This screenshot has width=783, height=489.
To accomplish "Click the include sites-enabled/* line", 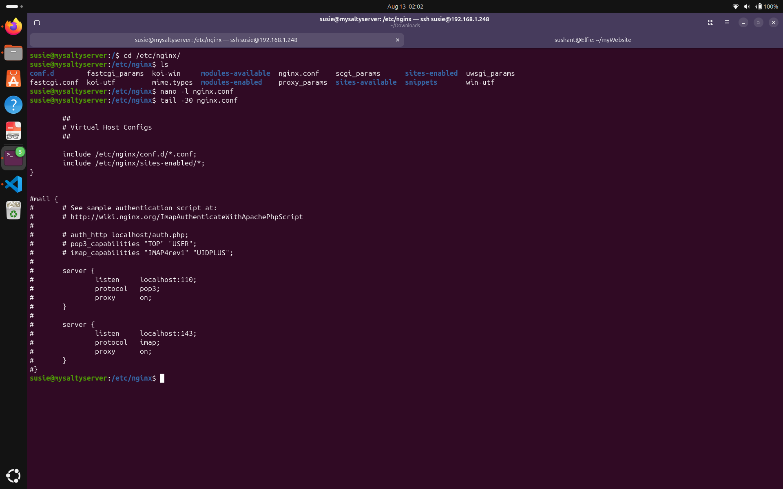I will click(133, 163).
